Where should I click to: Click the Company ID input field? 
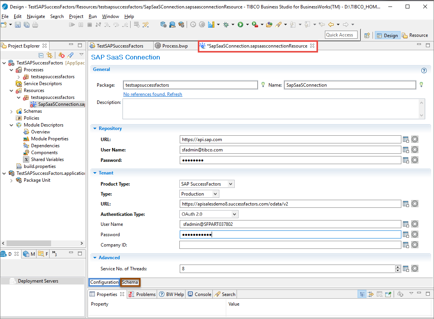[x=290, y=245]
